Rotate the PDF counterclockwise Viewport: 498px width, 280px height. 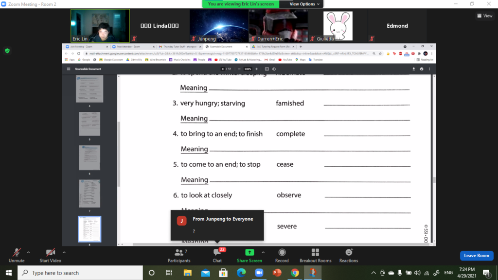[x=274, y=69]
